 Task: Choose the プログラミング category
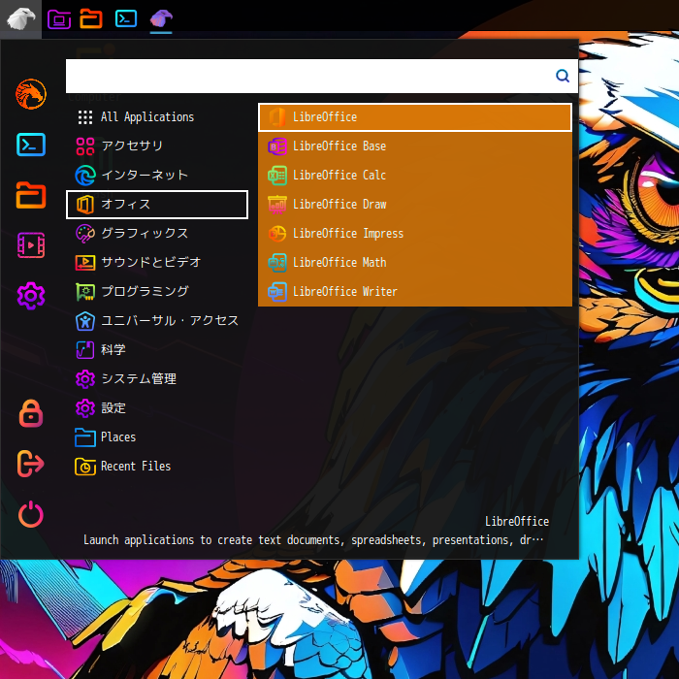[x=144, y=292]
